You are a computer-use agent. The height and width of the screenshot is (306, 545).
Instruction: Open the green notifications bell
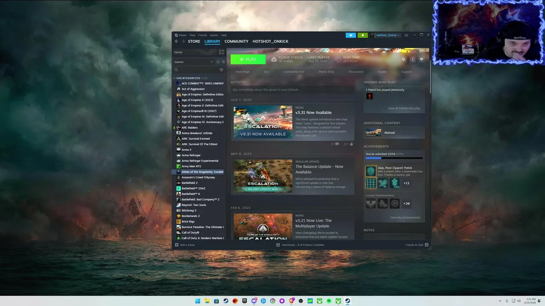(x=363, y=35)
